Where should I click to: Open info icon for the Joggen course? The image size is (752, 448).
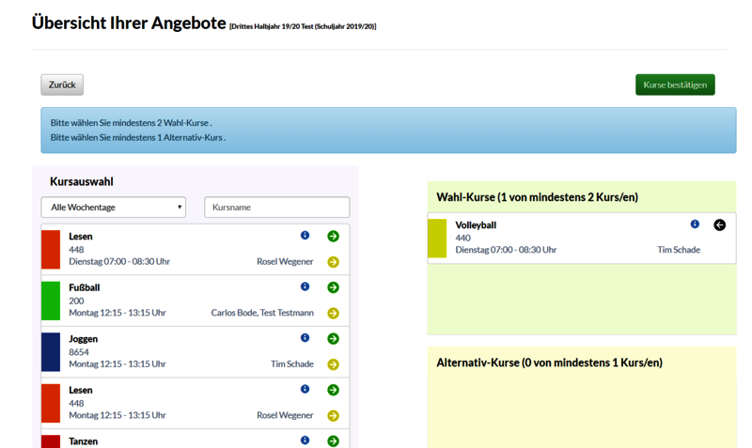coord(305,338)
